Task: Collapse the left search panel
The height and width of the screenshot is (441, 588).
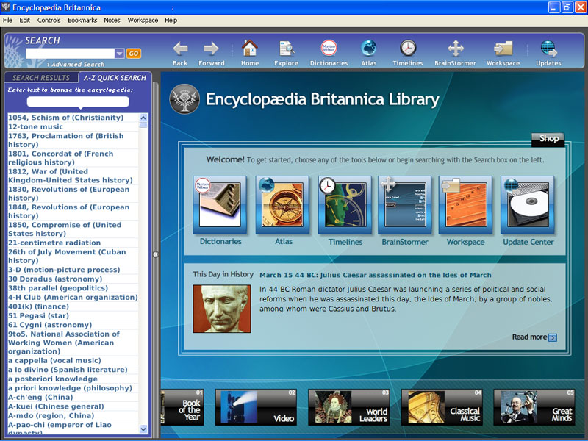Action: (157, 254)
